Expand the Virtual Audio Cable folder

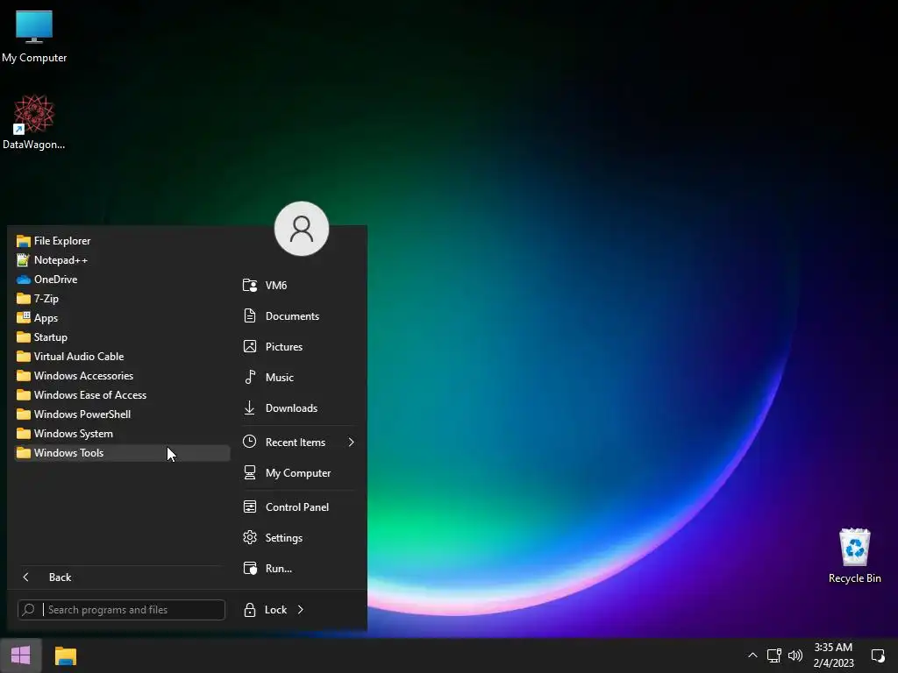click(122, 357)
